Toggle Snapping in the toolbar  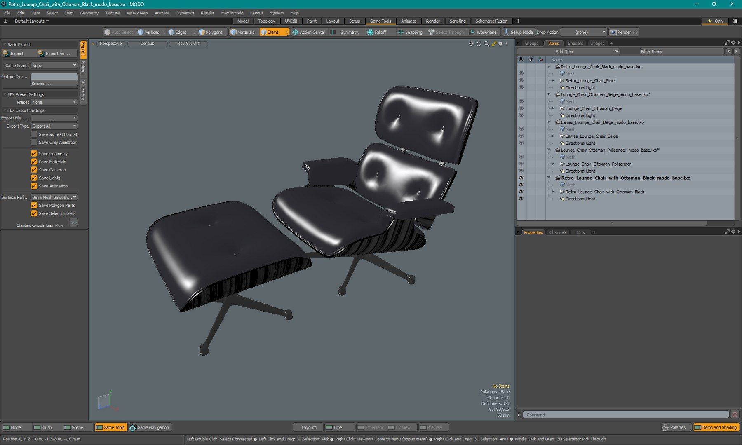coord(410,32)
